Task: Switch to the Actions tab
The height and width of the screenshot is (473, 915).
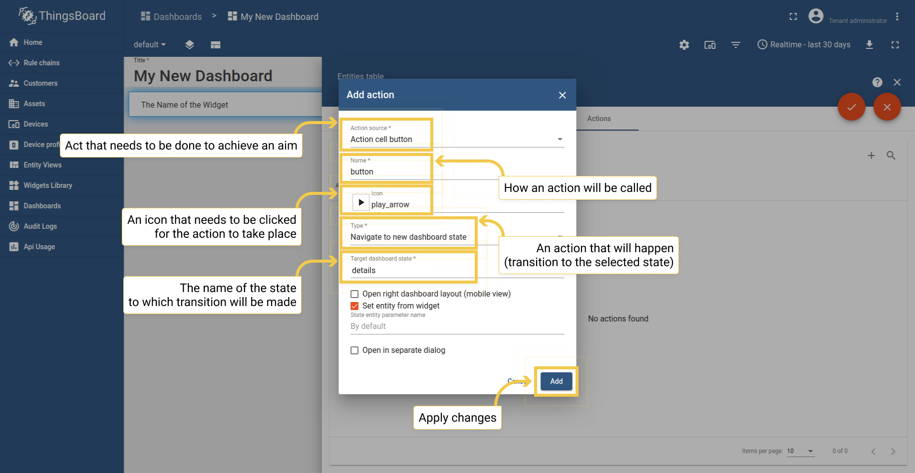Action: [599, 119]
